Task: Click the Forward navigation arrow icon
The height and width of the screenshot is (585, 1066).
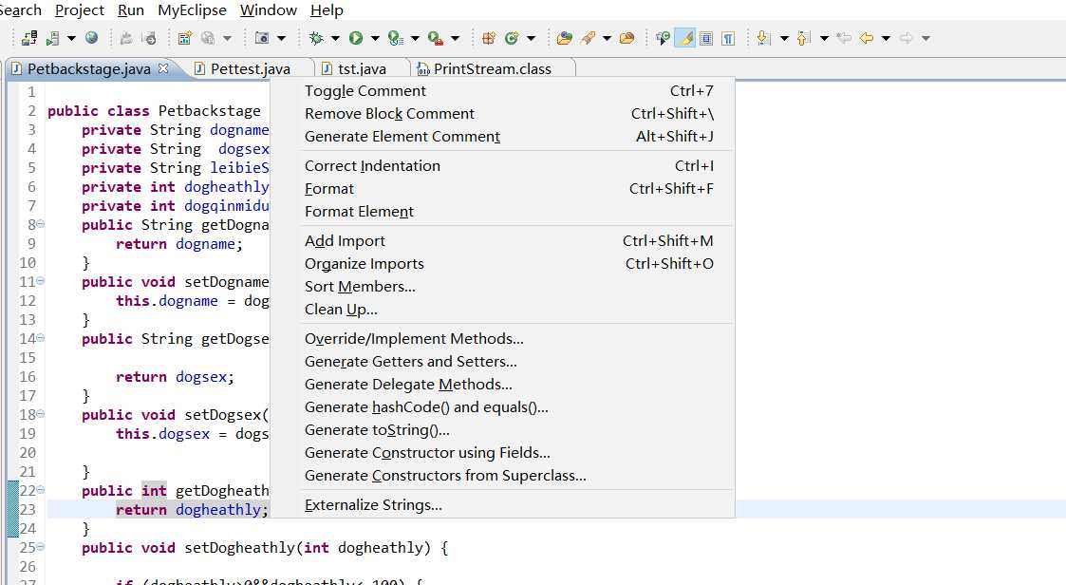Action: tap(907, 38)
